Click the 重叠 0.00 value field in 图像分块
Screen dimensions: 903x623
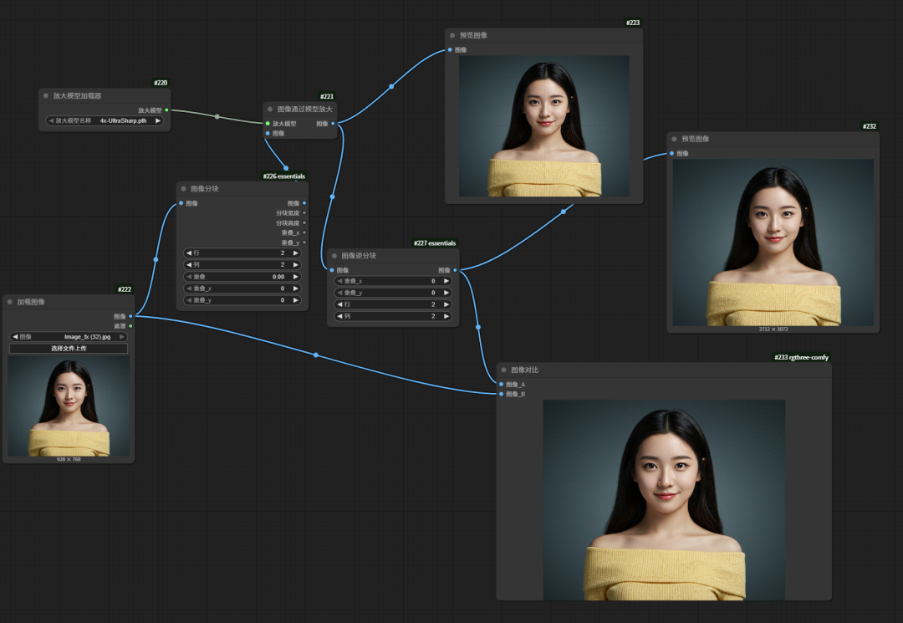(242, 276)
